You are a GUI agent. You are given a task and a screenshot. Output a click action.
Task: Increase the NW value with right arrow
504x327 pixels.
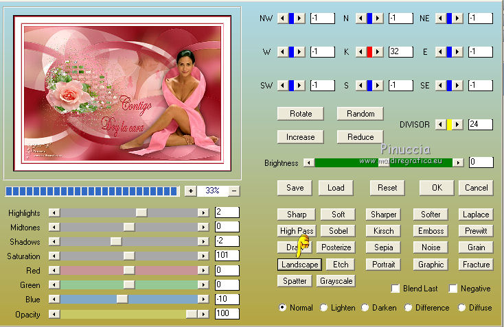pyautogui.click(x=299, y=19)
